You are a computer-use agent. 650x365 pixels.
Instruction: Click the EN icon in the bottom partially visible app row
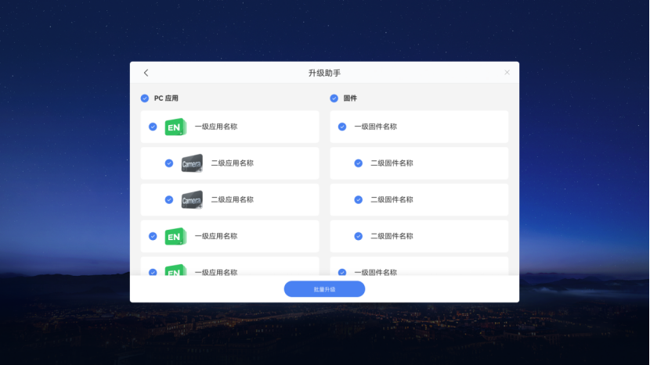pos(175,270)
